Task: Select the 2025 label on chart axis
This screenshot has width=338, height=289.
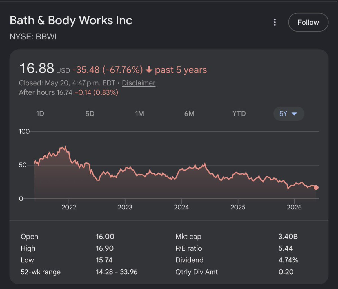Action: click(x=238, y=207)
